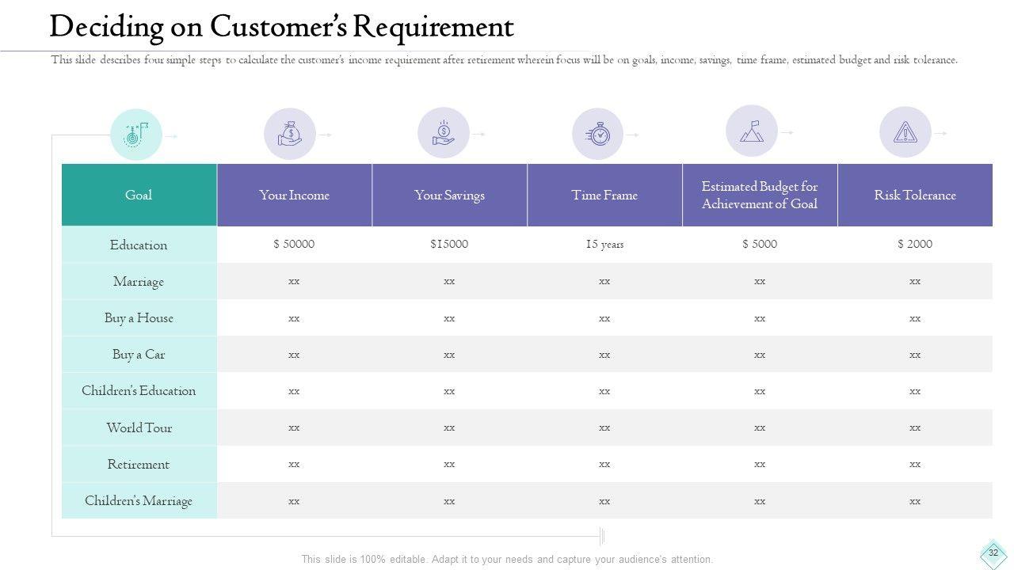
Task: Click the money bag income icon
Action: (290, 134)
